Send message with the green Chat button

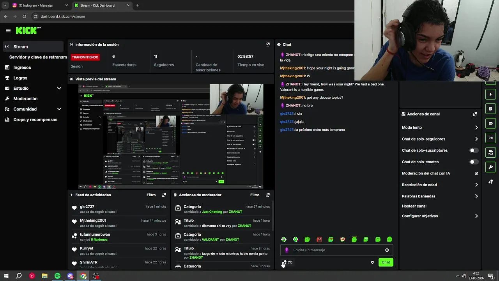(x=386, y=262)
